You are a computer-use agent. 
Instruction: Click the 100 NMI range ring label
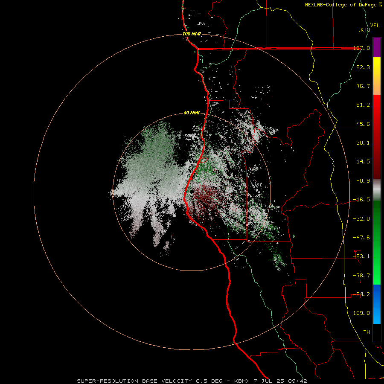pos(192,34)
